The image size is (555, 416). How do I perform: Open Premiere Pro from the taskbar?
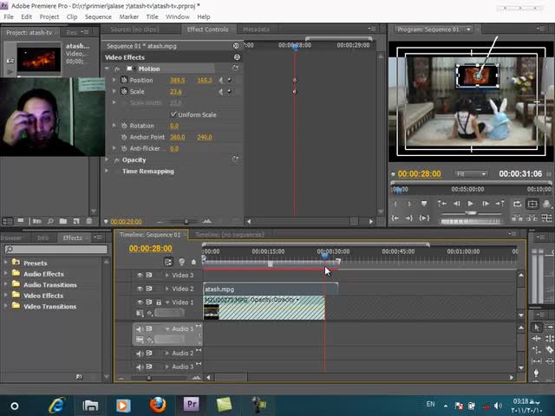[x=192, y=404]
